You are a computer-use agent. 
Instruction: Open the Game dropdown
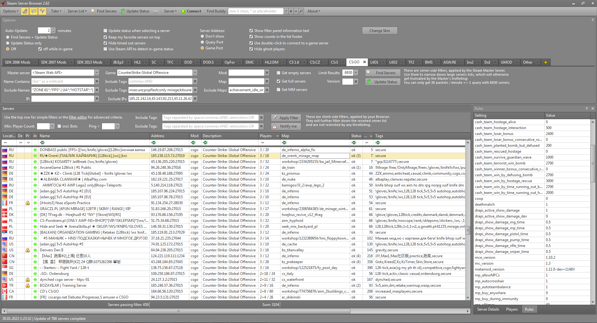pos(195,73)
